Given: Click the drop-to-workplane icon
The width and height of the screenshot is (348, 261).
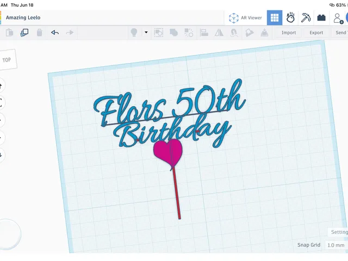Looking at the screenshot, I should pyautogui.click(x=264, y=33).
